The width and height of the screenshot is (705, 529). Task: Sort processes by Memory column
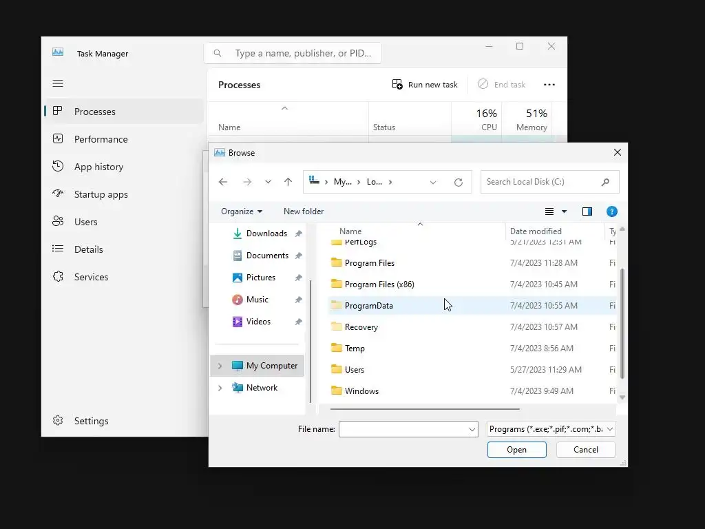click(527, 118)
